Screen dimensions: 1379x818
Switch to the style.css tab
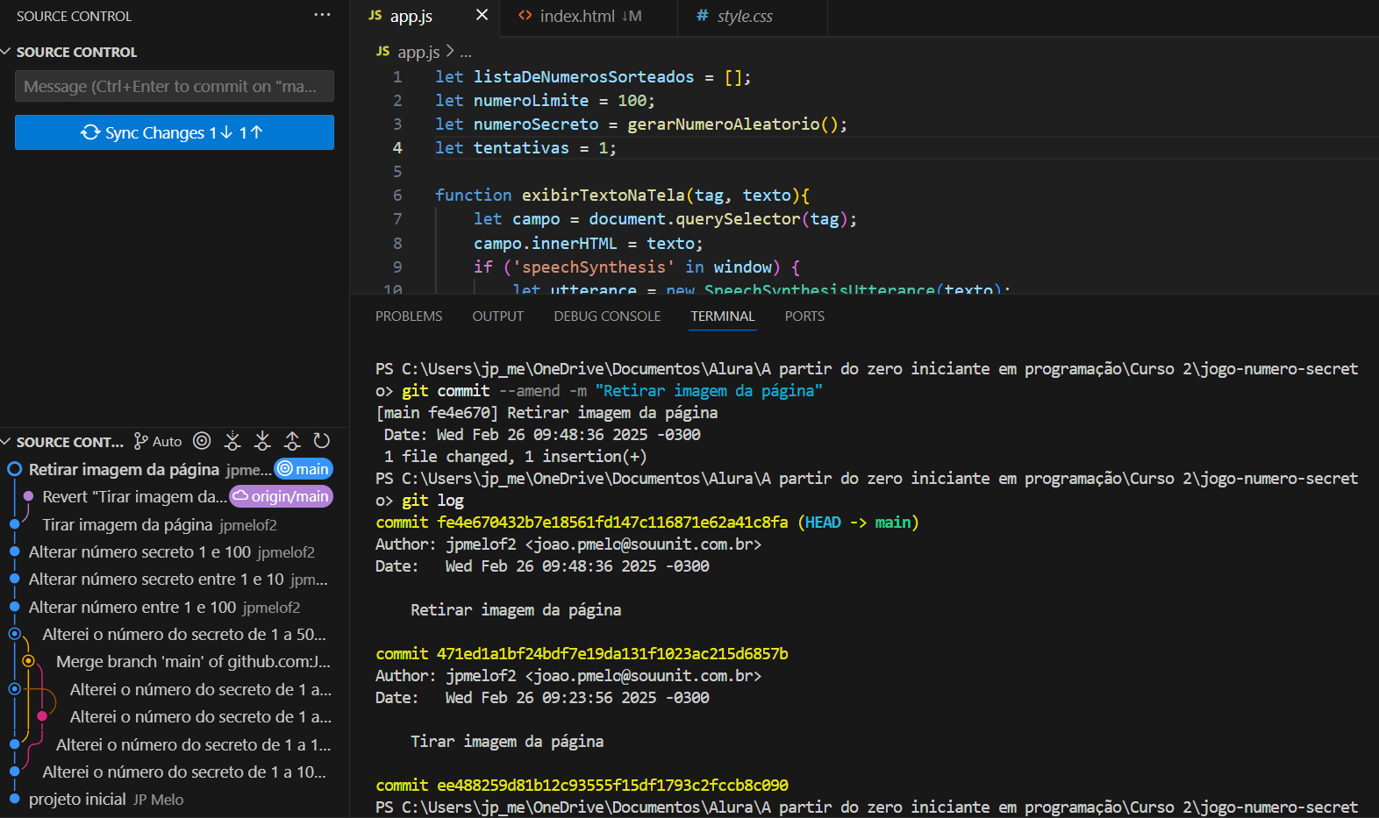coord(752,16)
